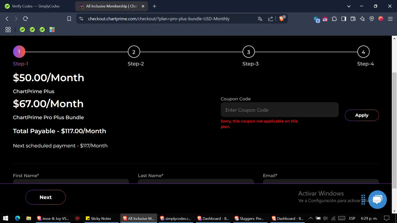Open a new browser tab
This screenshot has height=223, width=397.
[x=154, y=6]
